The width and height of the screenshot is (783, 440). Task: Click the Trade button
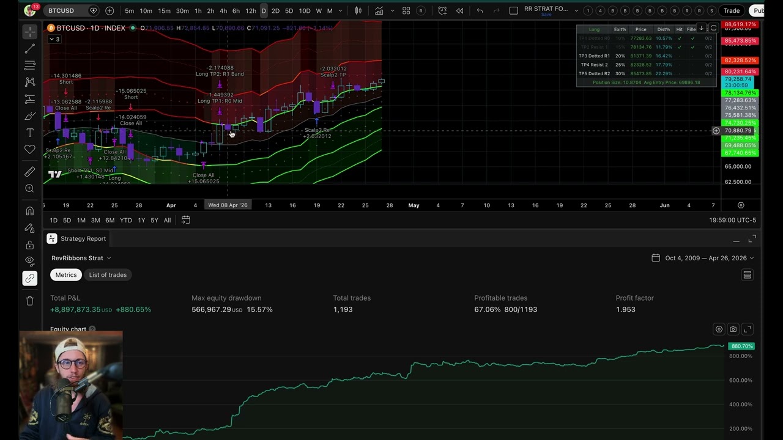732,10
